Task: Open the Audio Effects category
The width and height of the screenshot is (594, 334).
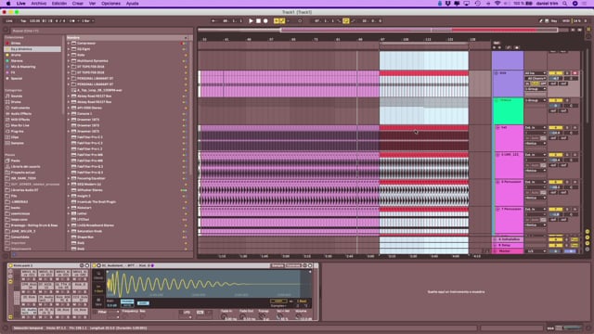Action: pyautogui.click(x=20, y=113)
